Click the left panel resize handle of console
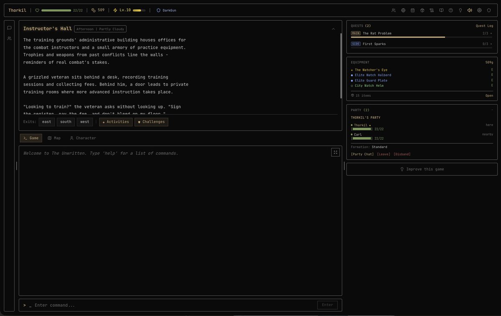 [x=17, y=166]
